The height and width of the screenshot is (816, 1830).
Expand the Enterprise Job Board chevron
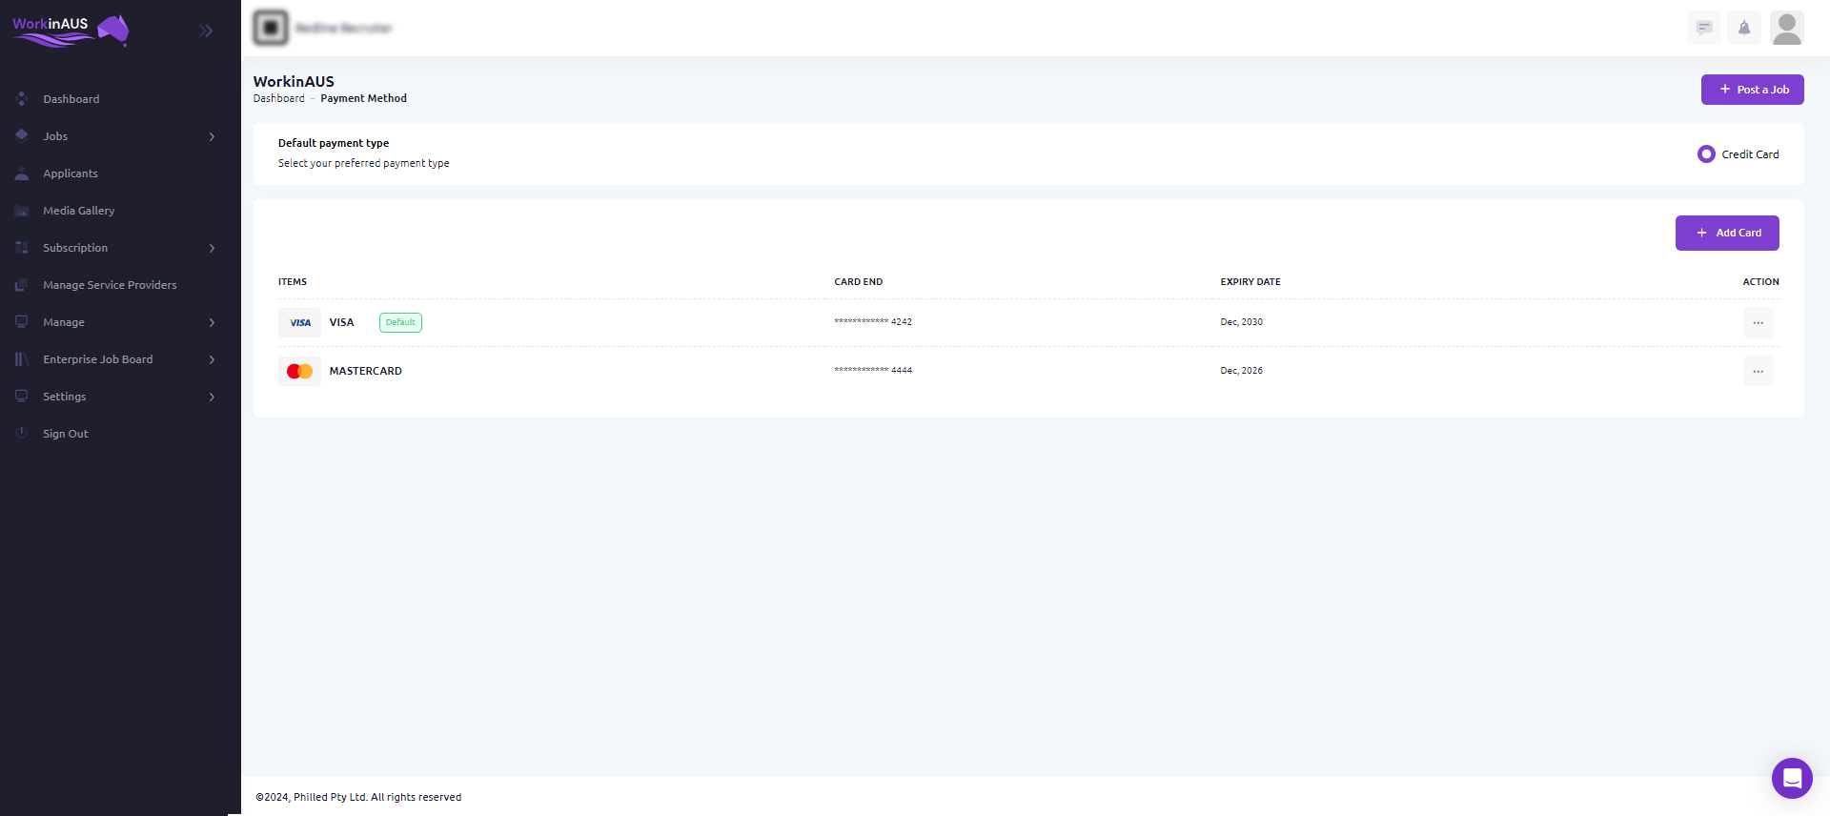[x=212, y=359]
